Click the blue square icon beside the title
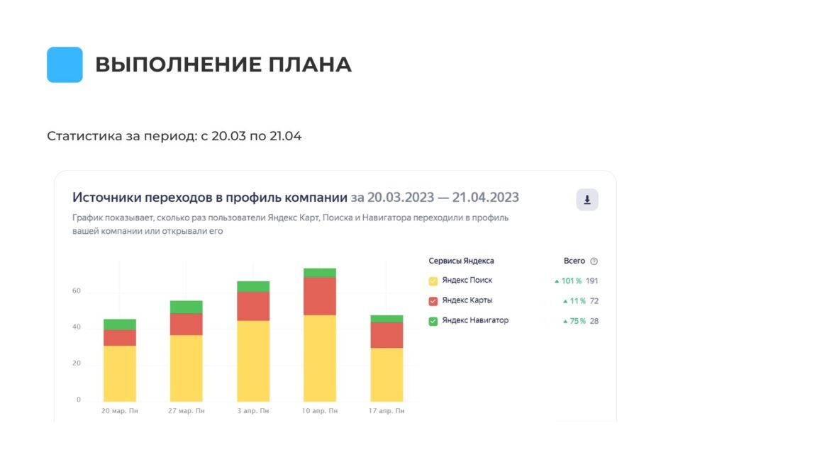Screen dimensions: 834x469 65,64
